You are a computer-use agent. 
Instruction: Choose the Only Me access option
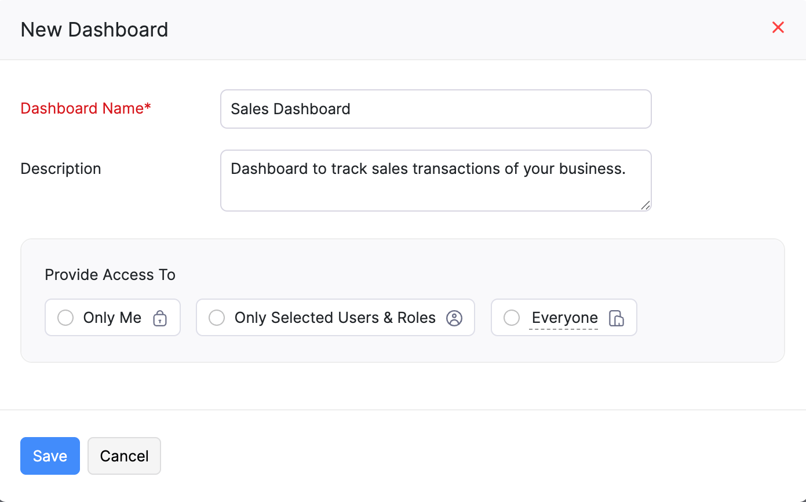tap(112, 317)
